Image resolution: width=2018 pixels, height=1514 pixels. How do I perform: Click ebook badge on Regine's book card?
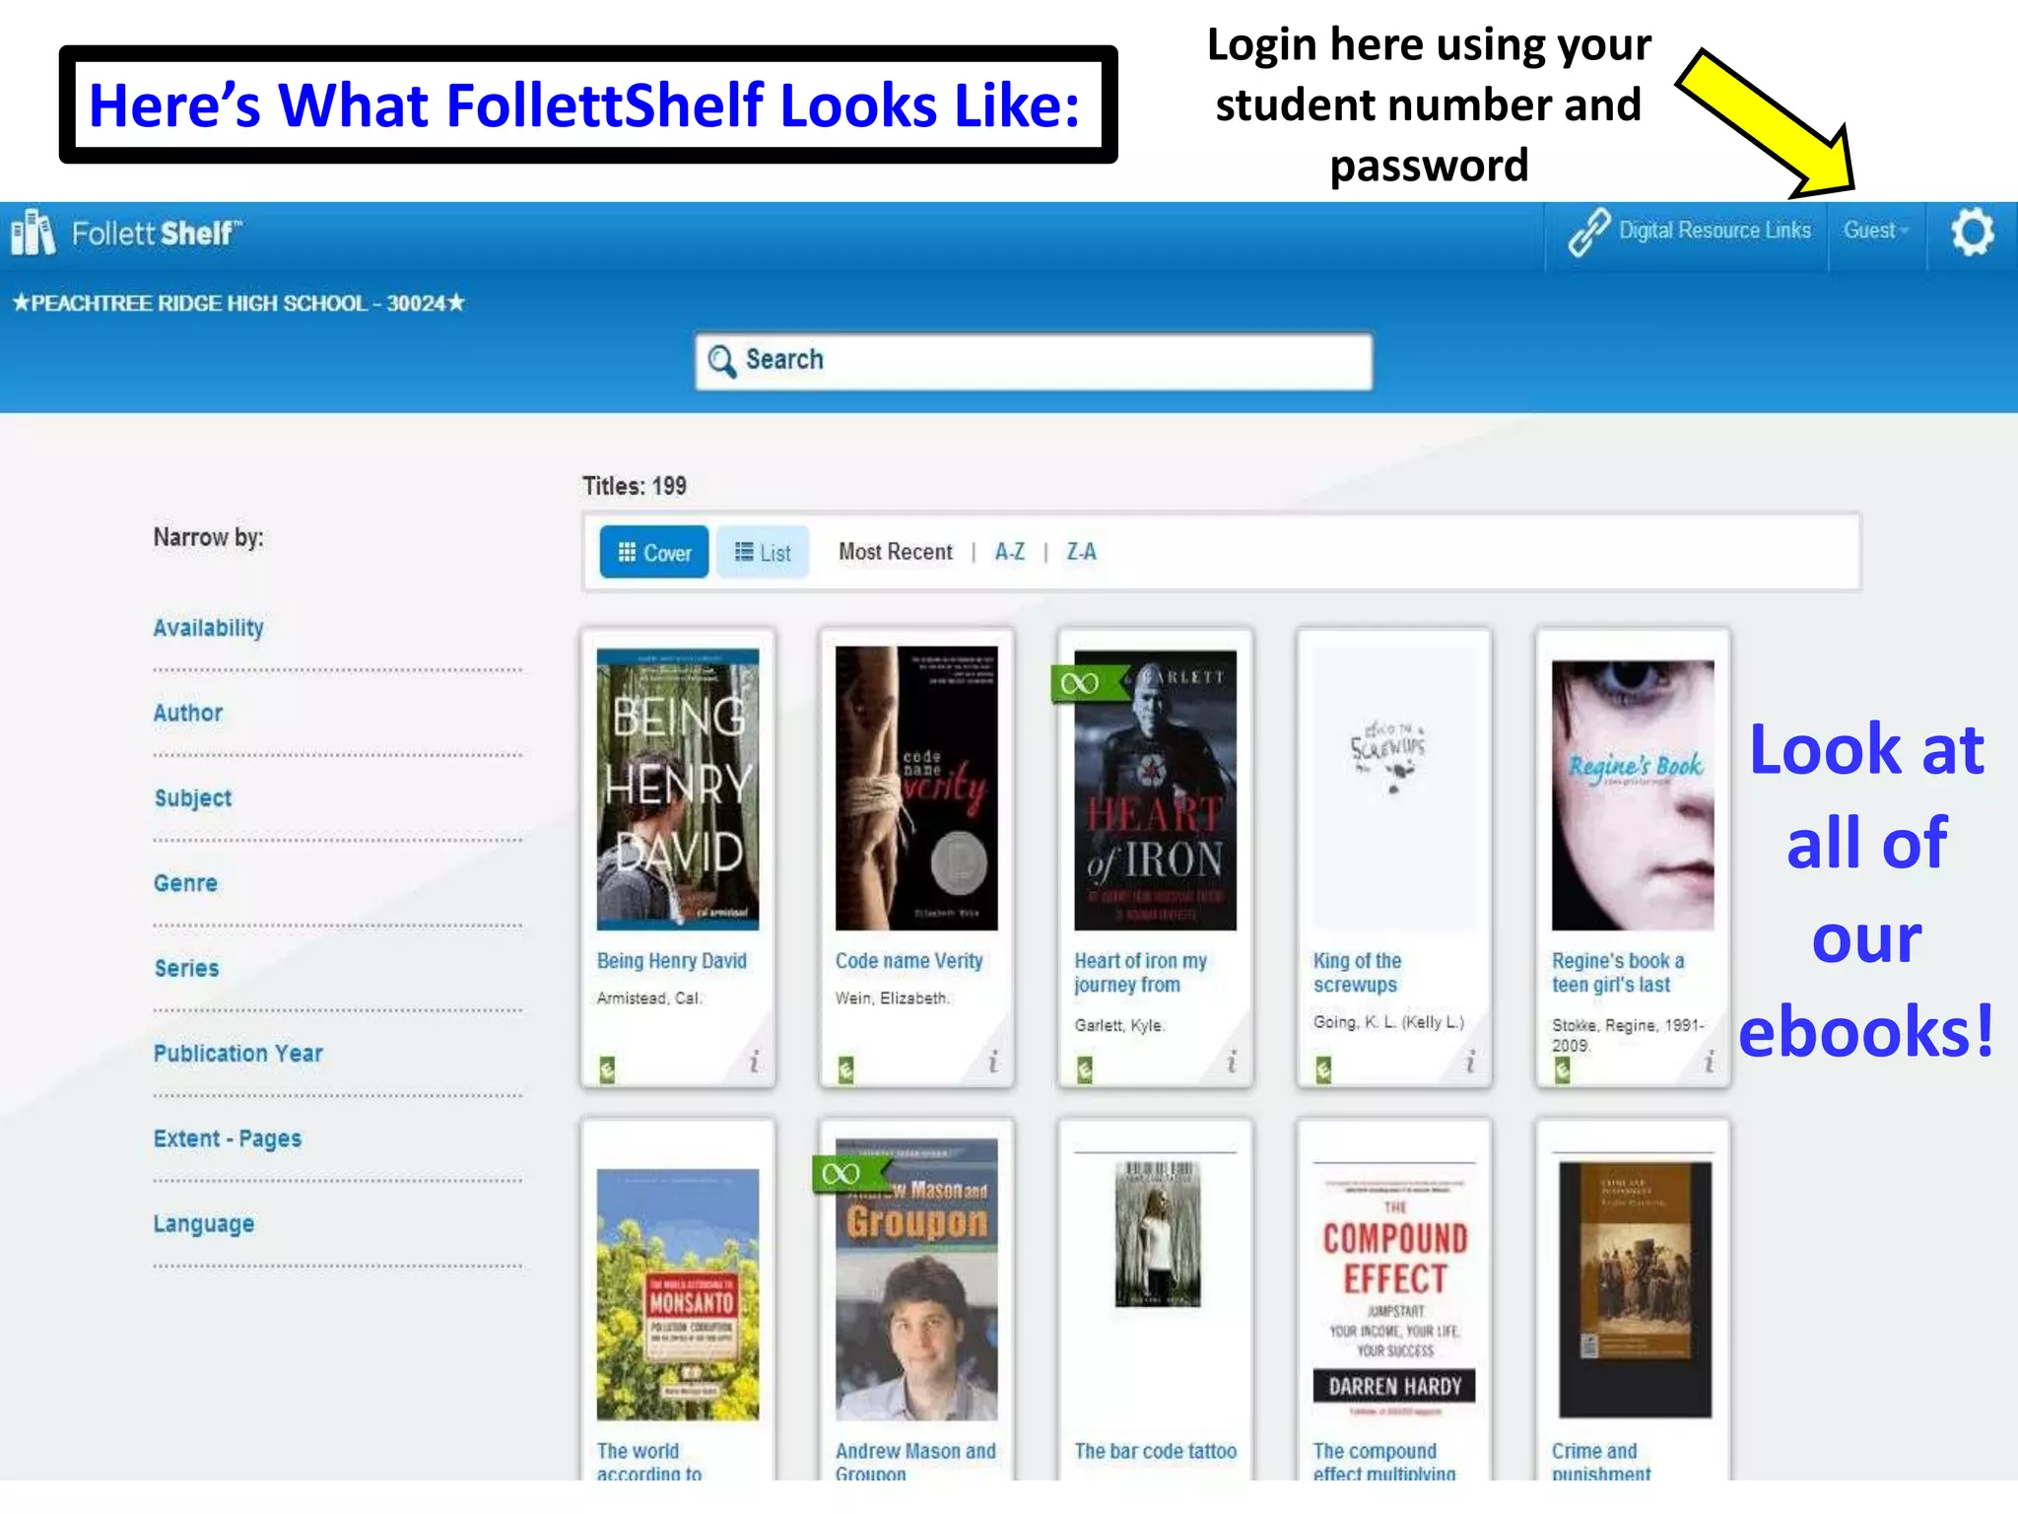[1562, 1069]
